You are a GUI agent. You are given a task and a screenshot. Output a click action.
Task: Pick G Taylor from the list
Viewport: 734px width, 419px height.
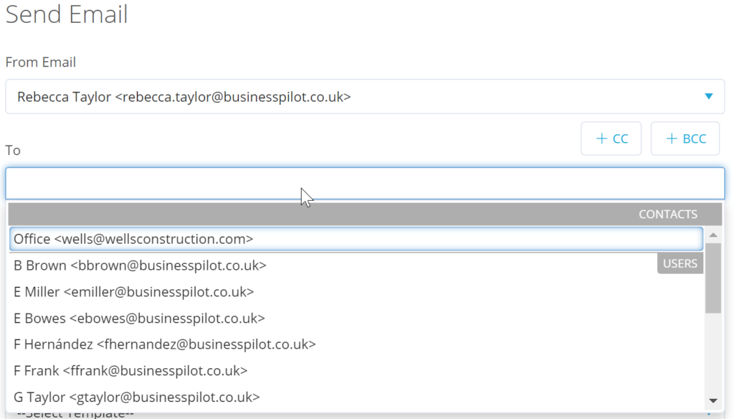tap(136, 397)
